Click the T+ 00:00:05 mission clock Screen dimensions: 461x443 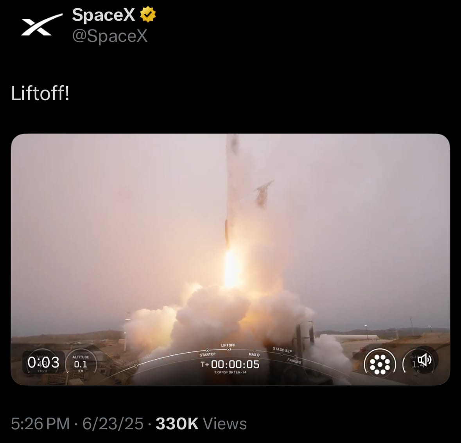pyautogui.click(x=230, y=364)
